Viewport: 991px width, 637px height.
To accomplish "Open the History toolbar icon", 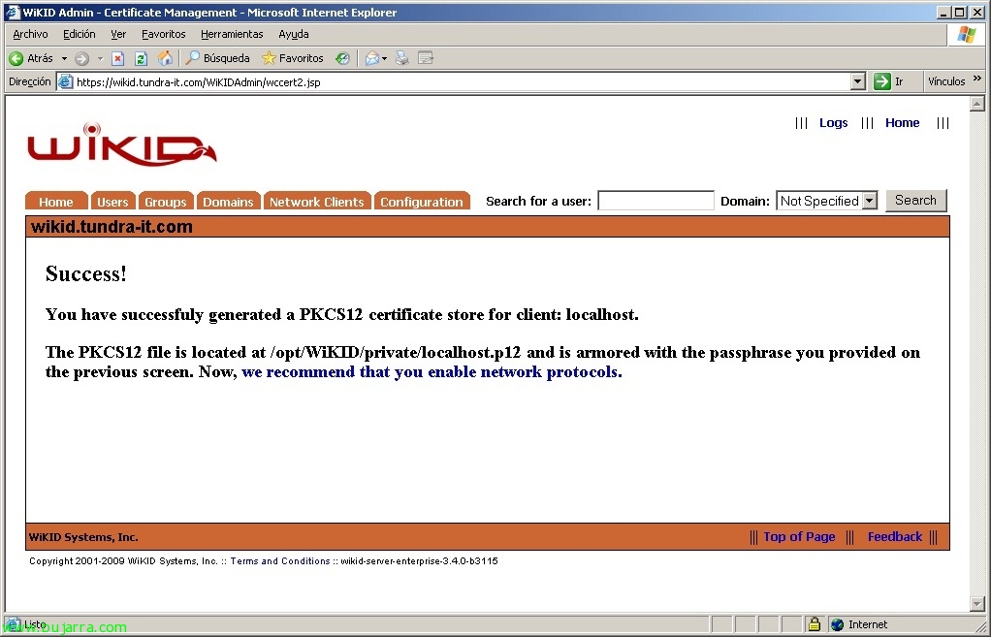I will (x=342, y=59).
